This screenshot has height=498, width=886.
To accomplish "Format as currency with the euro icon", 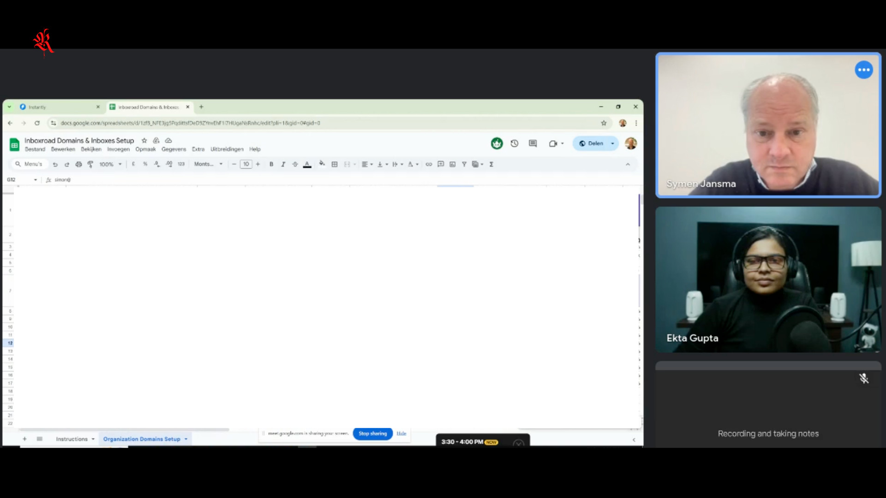I will tap(133, 164).
